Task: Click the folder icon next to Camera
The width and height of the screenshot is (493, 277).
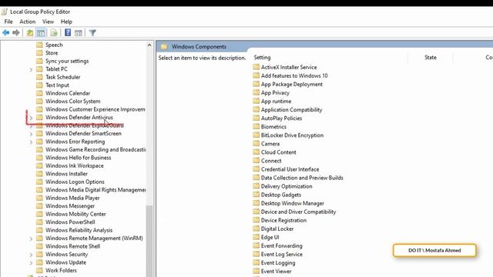Action: tap(257, 144)
